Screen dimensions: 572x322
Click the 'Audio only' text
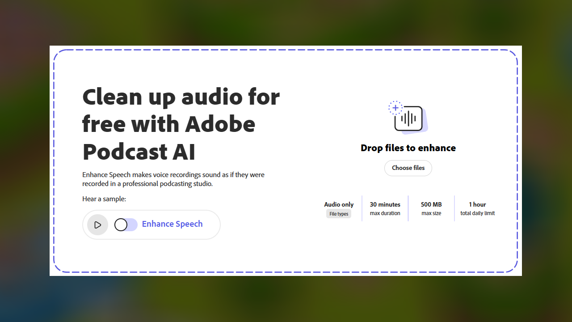click(x=339, y=204)
